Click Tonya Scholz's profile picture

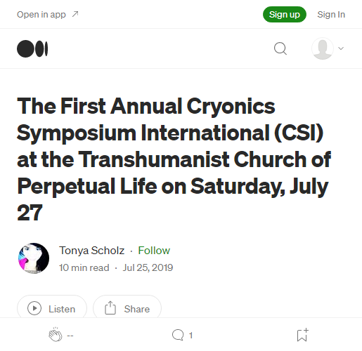(x=34, y=258)
